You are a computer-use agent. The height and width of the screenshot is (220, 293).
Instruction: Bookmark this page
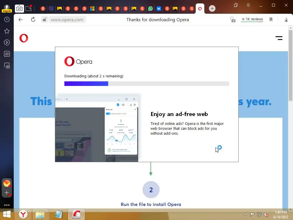click(x=271, y=19)
